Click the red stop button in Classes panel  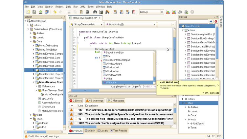(x=216, y=21)
